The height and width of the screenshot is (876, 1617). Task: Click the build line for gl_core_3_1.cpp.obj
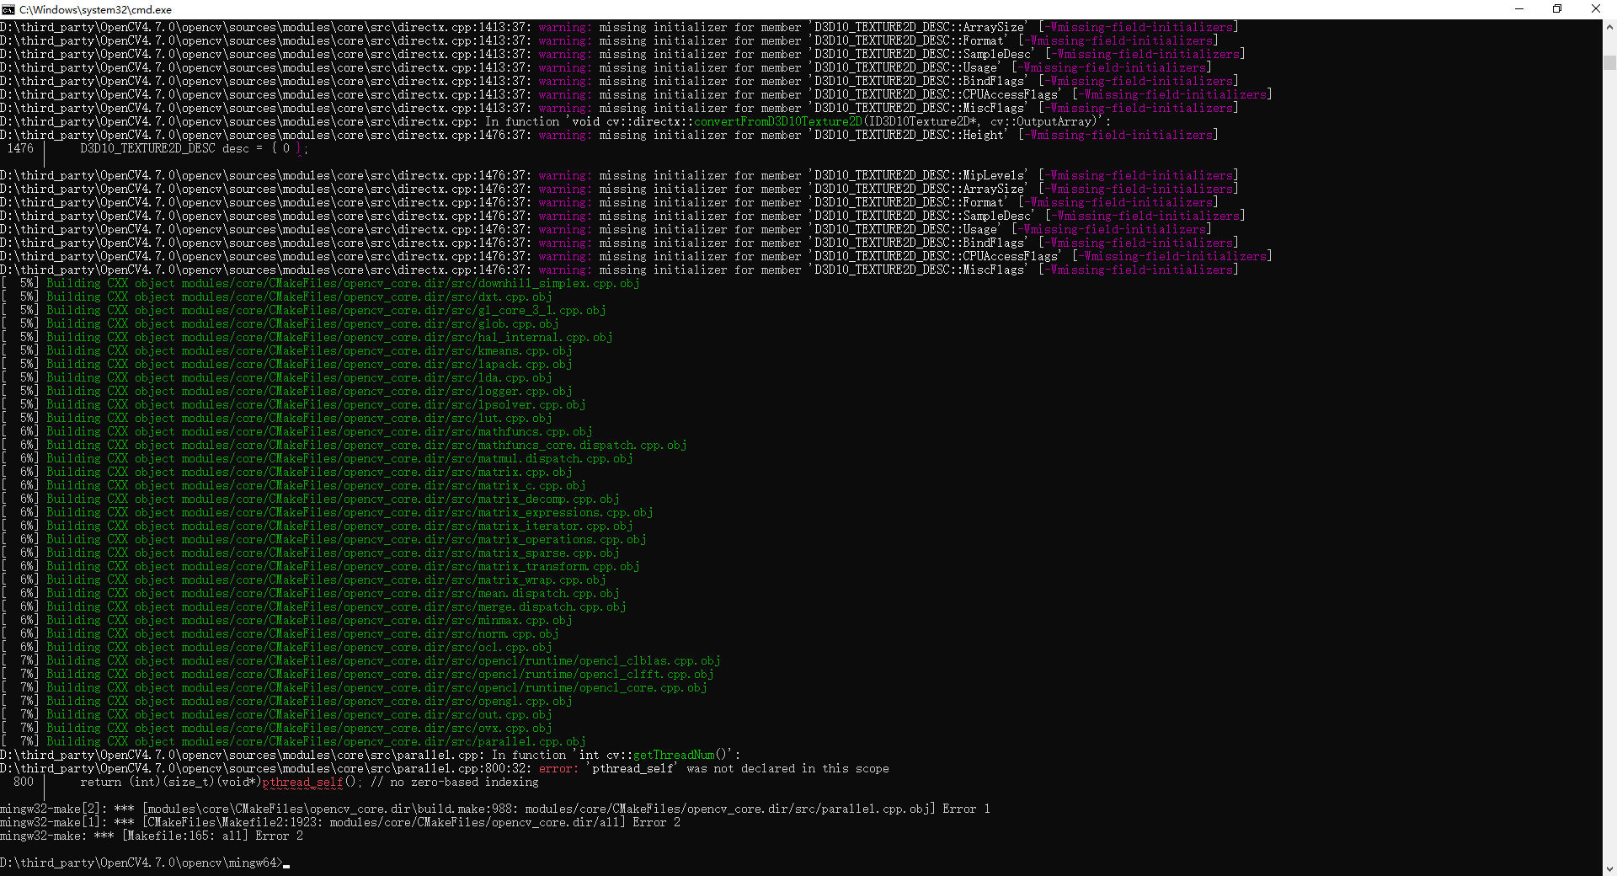pyautogui.click(x=303, y=310)
